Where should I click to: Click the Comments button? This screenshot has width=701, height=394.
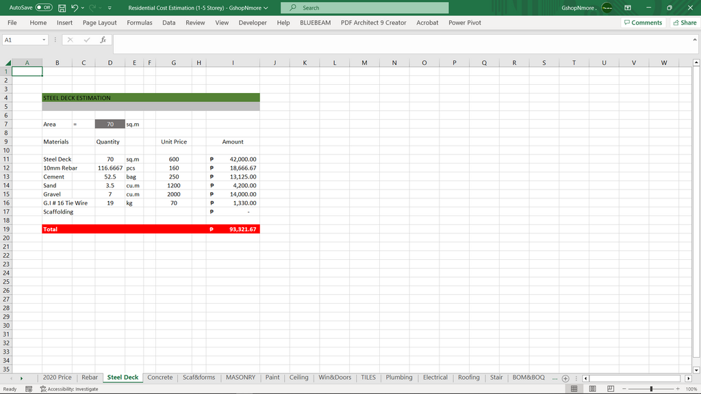click(x=643, y=23)
